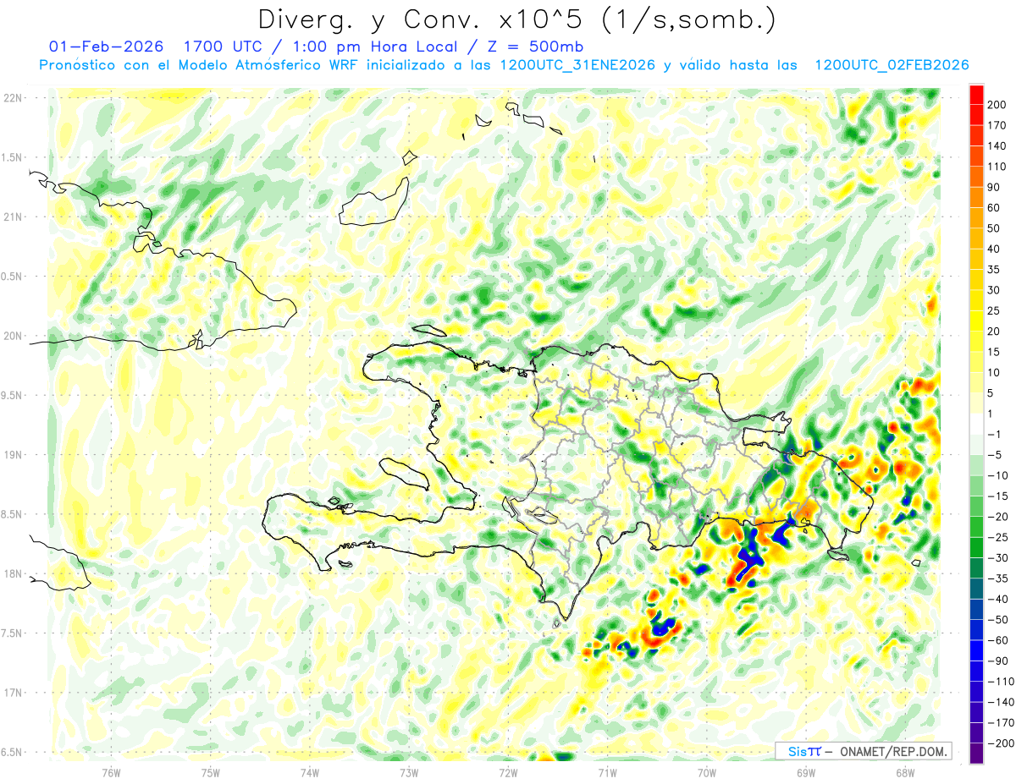Screen dimensions: 1016x784
Task: Pick the pale green swatch between -5 and -10
Action: [x=976, y=465]
